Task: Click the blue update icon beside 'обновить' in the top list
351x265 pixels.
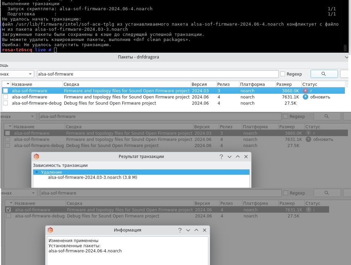Action: [x=305, y=97]
